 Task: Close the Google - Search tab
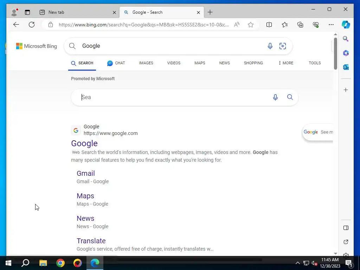coord(198,12)
